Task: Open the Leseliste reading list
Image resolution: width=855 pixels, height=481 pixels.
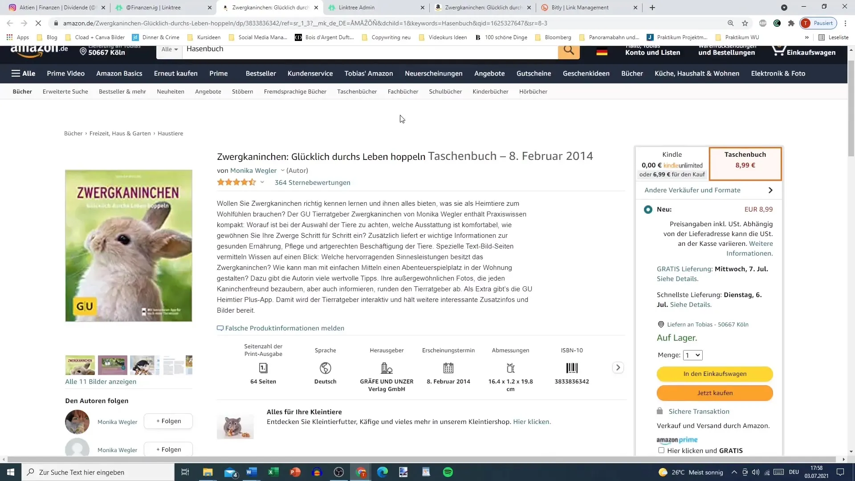Action: tap(834, 37)
